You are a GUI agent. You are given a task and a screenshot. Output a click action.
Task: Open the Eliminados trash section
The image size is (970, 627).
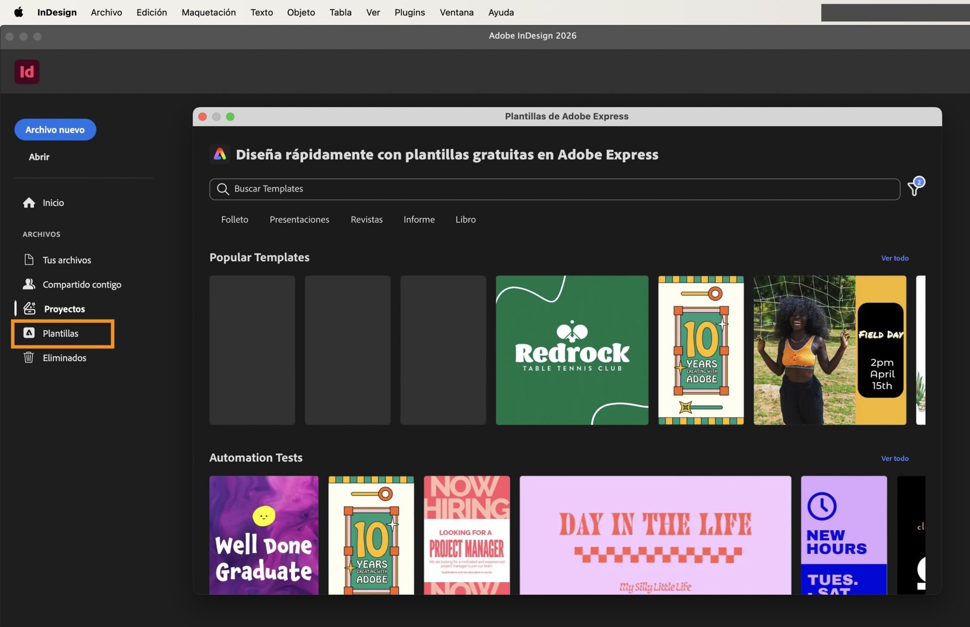click(x=64, y=357)
